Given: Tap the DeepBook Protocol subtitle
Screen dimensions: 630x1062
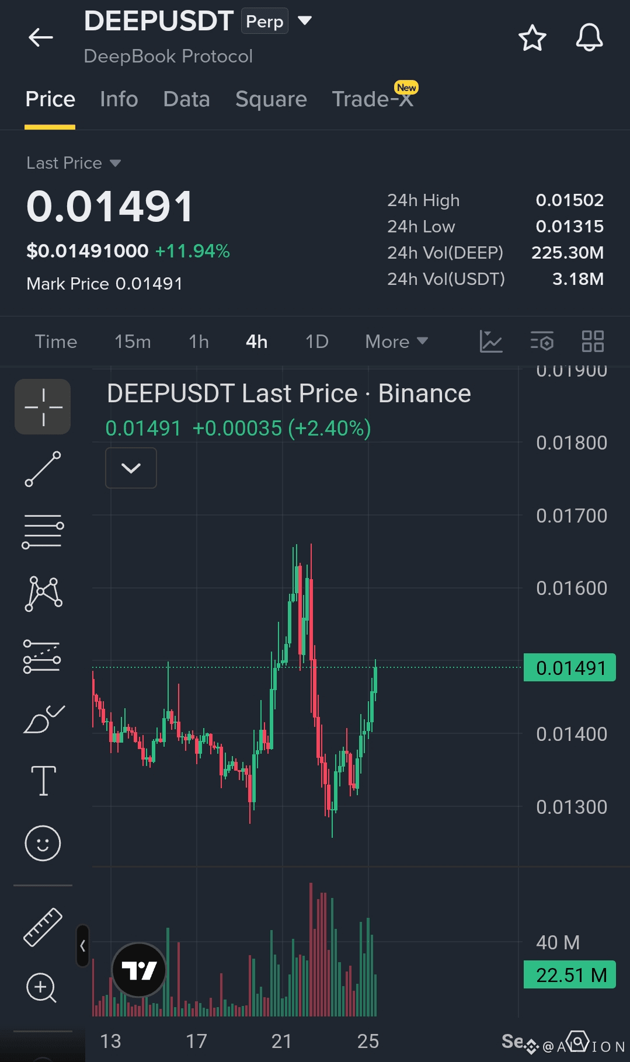Looking at the screenshot, I should (168, 56).
